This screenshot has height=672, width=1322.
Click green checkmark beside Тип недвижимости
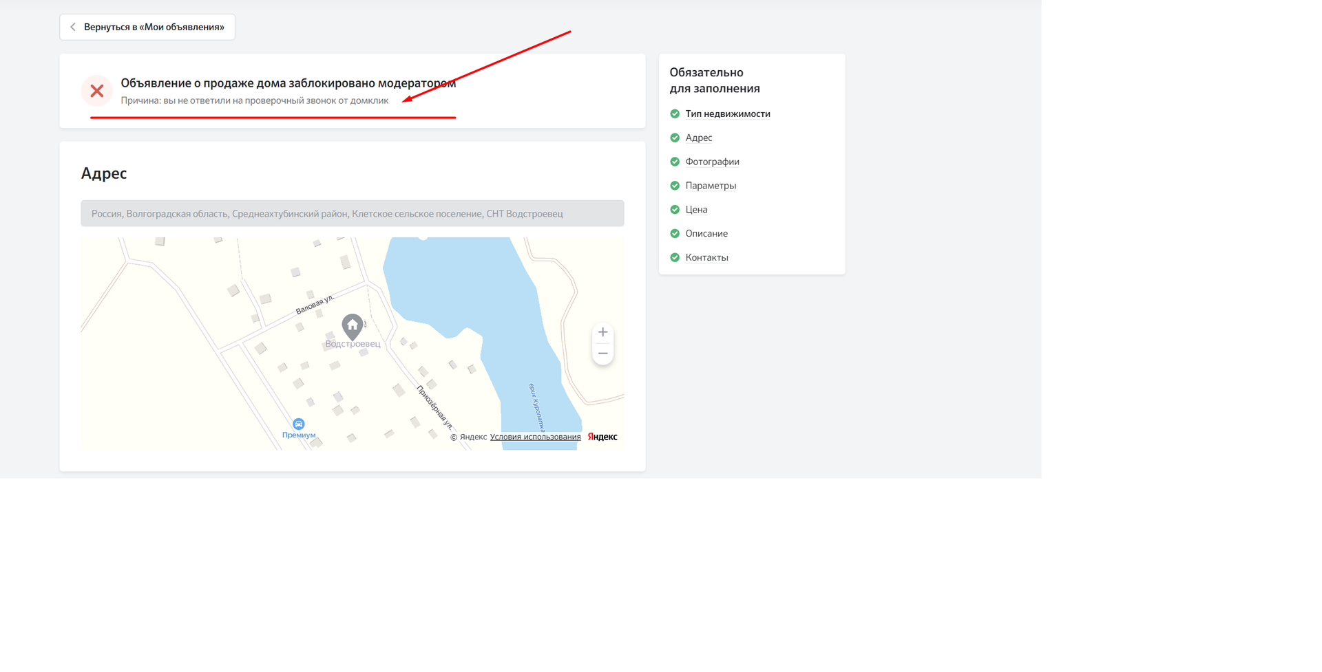tap(675, 113)
